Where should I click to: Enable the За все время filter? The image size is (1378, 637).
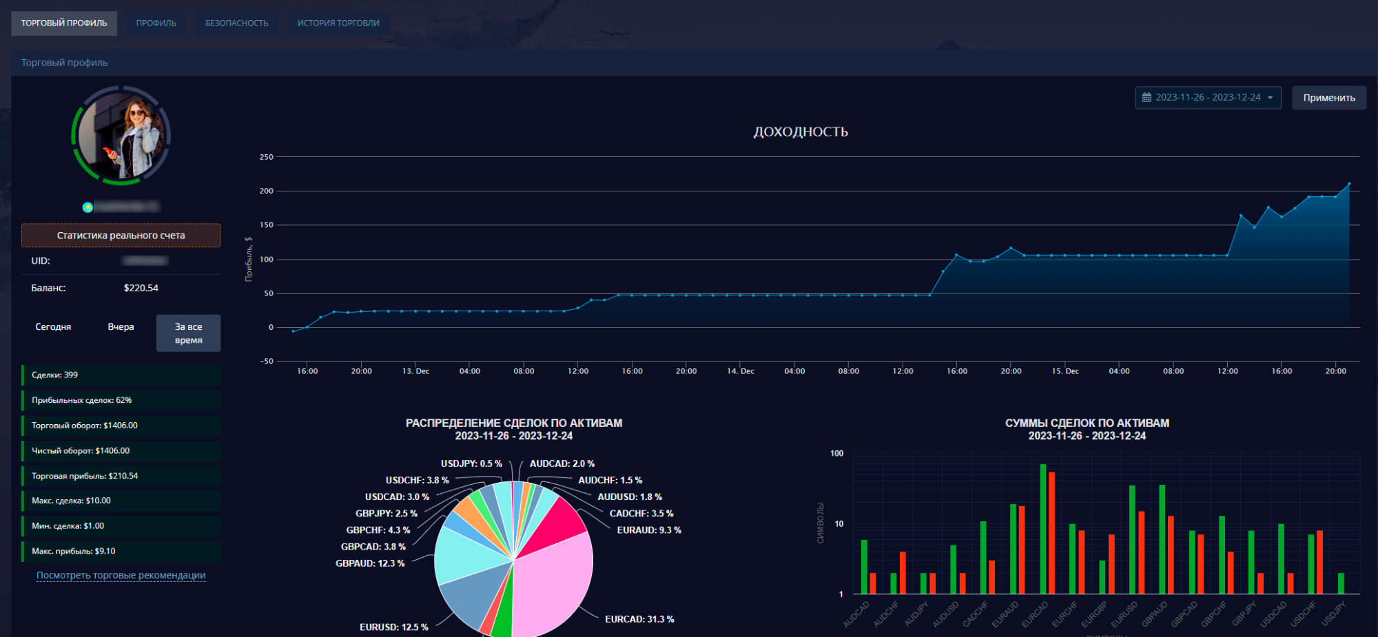(x=188, y=333)
